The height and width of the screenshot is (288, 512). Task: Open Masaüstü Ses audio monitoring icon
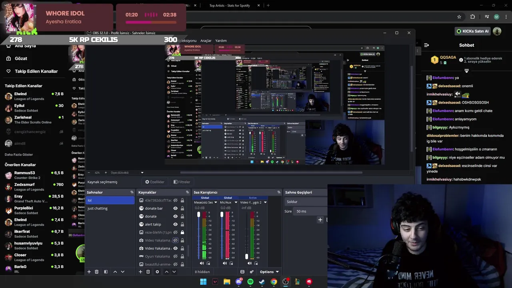[208, 263]
